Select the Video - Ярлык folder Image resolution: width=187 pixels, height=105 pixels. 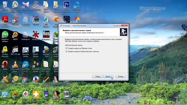46,7
